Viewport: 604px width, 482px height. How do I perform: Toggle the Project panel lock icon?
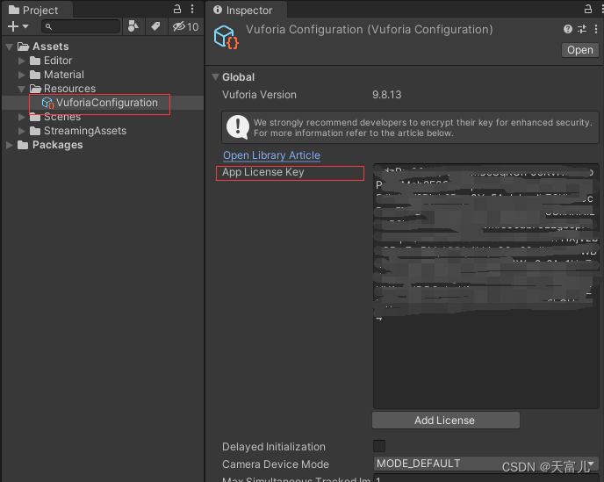tap(177, 9)
